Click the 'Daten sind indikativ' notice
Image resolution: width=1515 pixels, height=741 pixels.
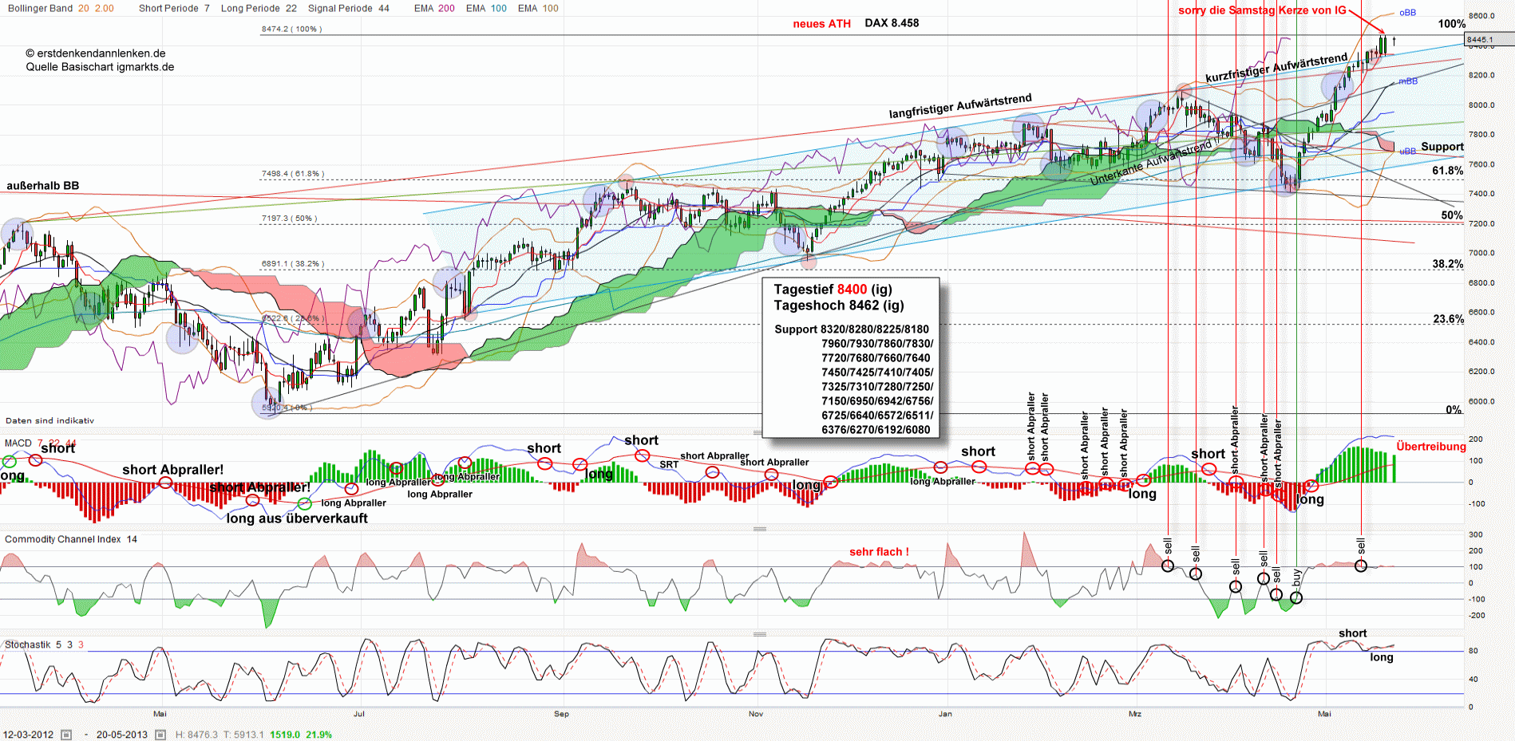pos(49,420)
